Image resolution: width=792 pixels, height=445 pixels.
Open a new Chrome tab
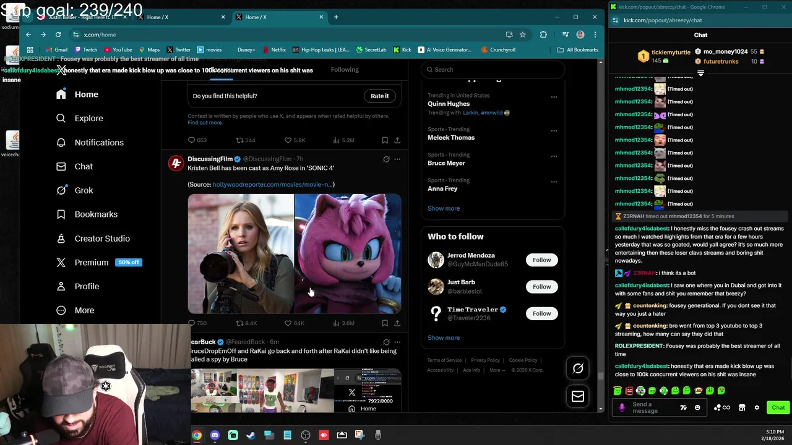tap(336, 17)
